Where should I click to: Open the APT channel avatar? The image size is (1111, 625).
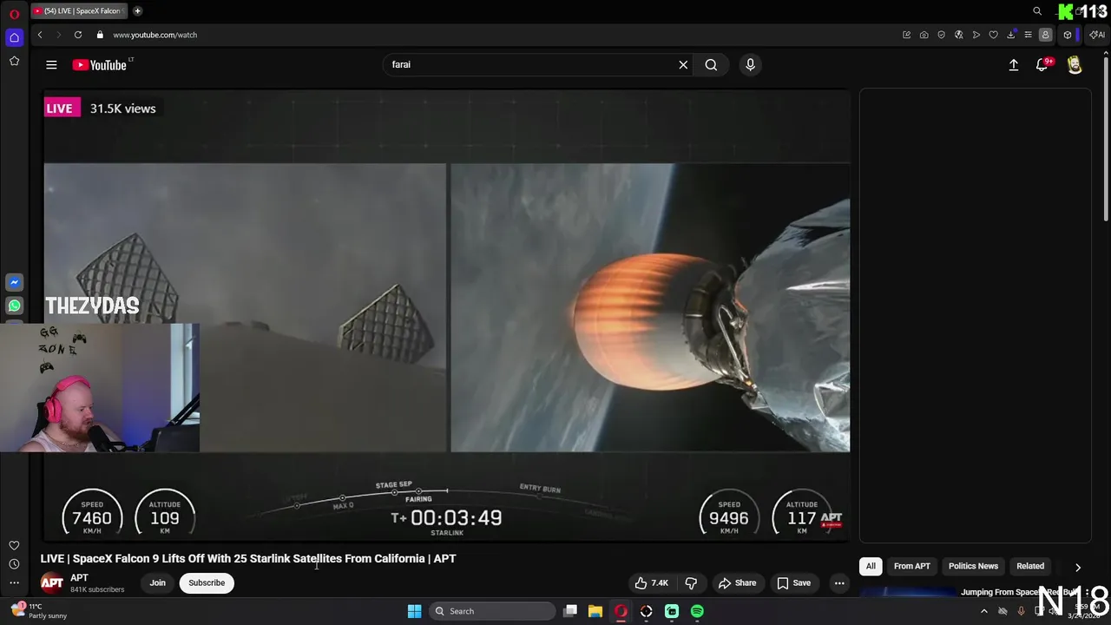pyautogui.click(x=52, y=583)
